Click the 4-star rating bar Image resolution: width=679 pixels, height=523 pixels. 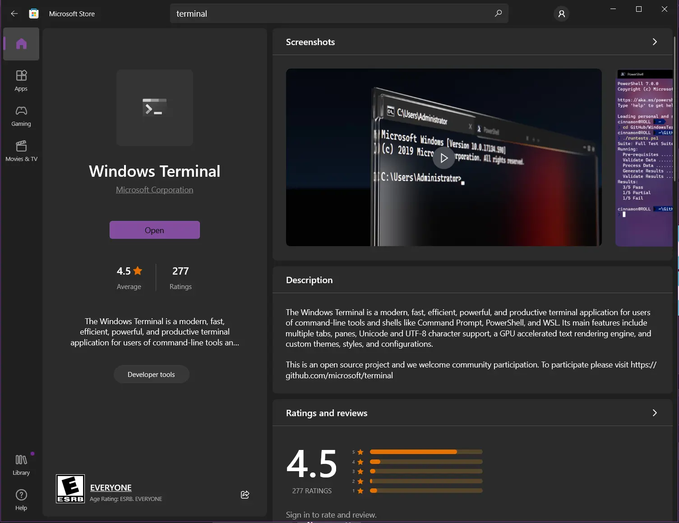(426, 462)
